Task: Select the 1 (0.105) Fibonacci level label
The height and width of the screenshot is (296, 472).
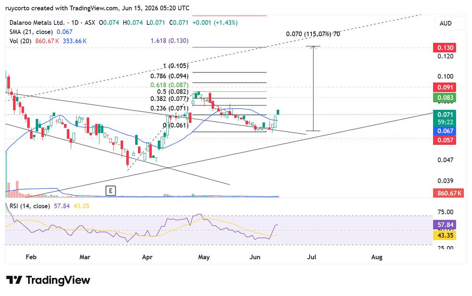Action: [x=175, y=66]
